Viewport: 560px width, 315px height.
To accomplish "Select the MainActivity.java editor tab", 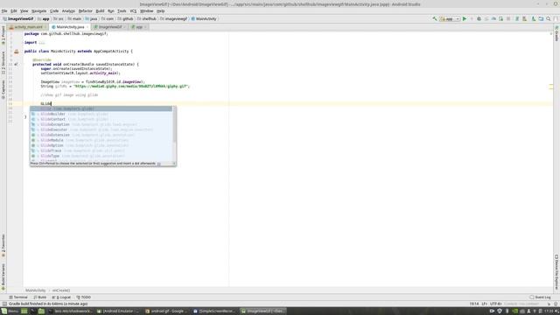I will (x=70, y=27).
